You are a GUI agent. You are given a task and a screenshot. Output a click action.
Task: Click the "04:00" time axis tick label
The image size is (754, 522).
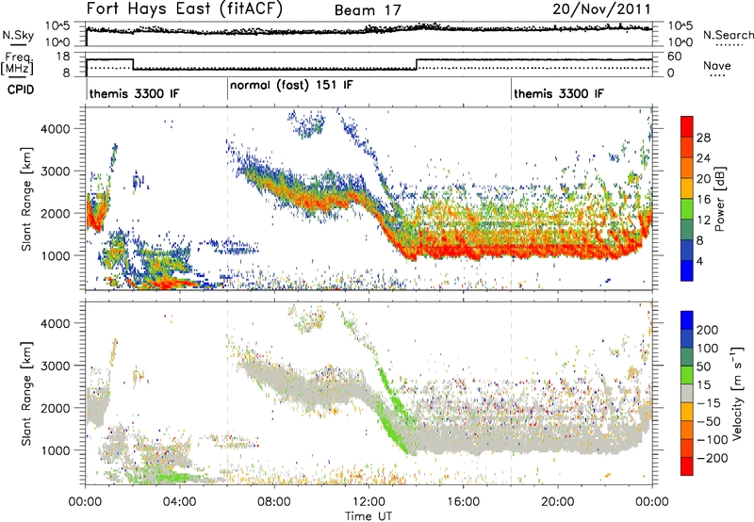coord(179,502)
